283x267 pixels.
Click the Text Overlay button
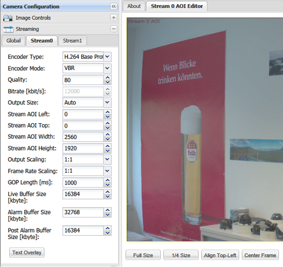point(27,253)
